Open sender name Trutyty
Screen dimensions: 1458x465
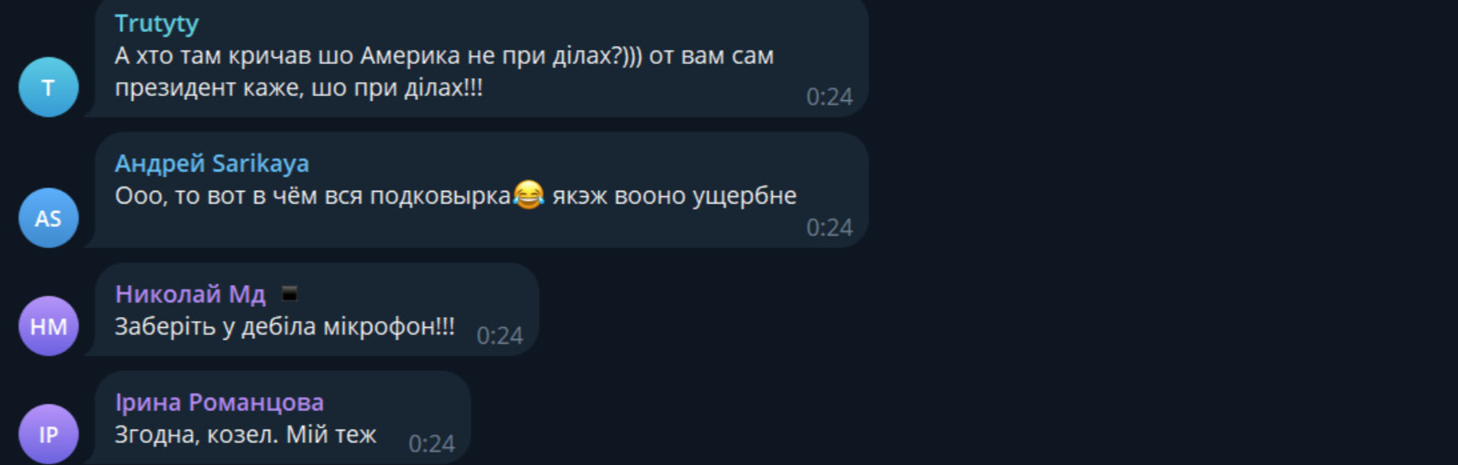[156, 24]
